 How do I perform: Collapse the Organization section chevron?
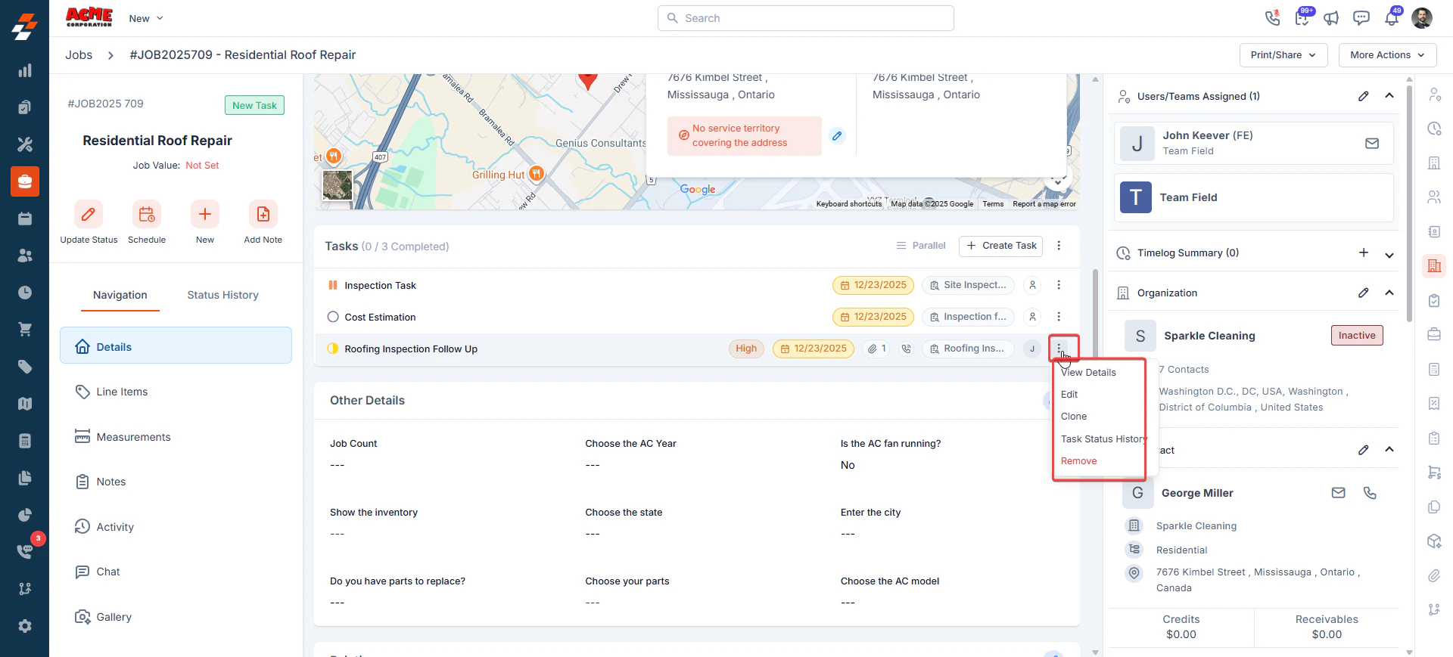click(x=1389, y=293)
